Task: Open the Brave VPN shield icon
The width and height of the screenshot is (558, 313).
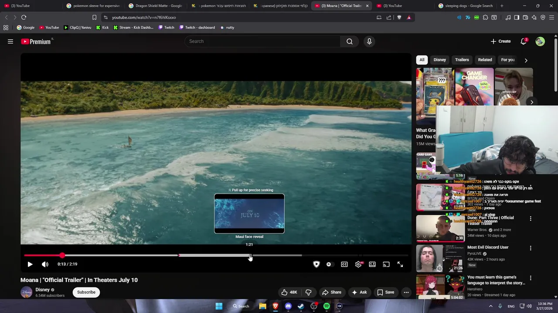Action: click(x=543, y=17)
